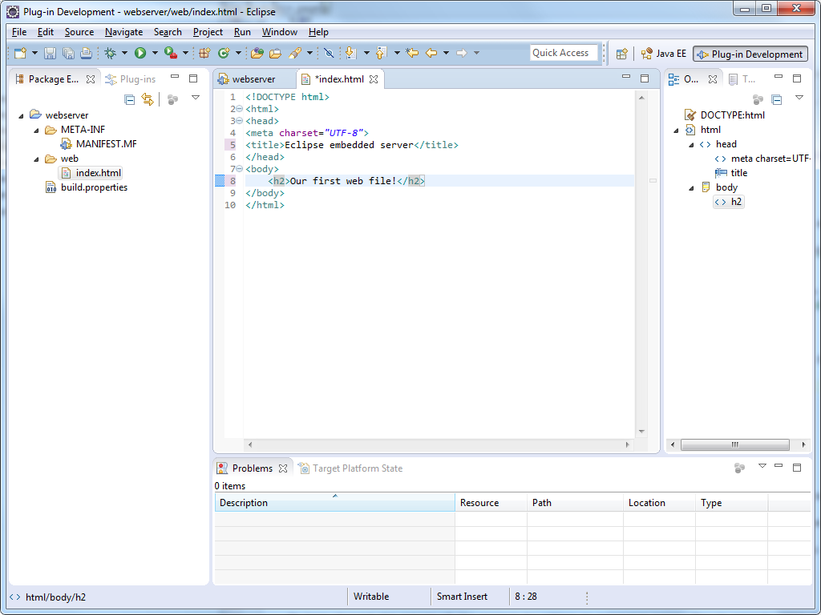821x615 pixels.
Task: Click the Next Annotation down-arrow icon
Action: 351,53
